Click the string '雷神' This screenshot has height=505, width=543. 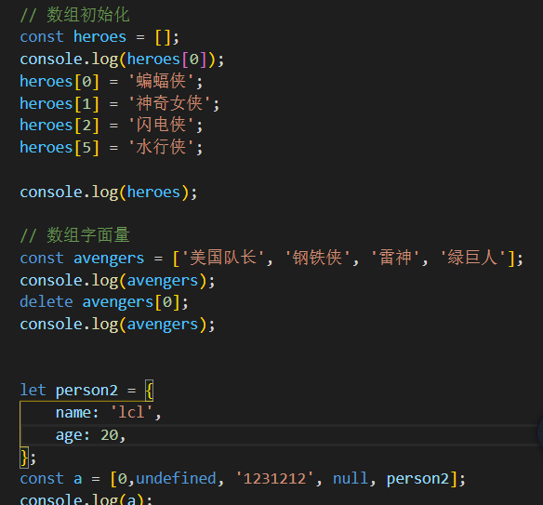[x=395, y=258]
